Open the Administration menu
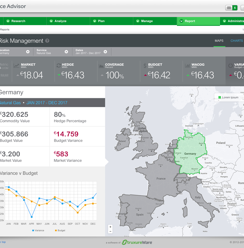 232,21
